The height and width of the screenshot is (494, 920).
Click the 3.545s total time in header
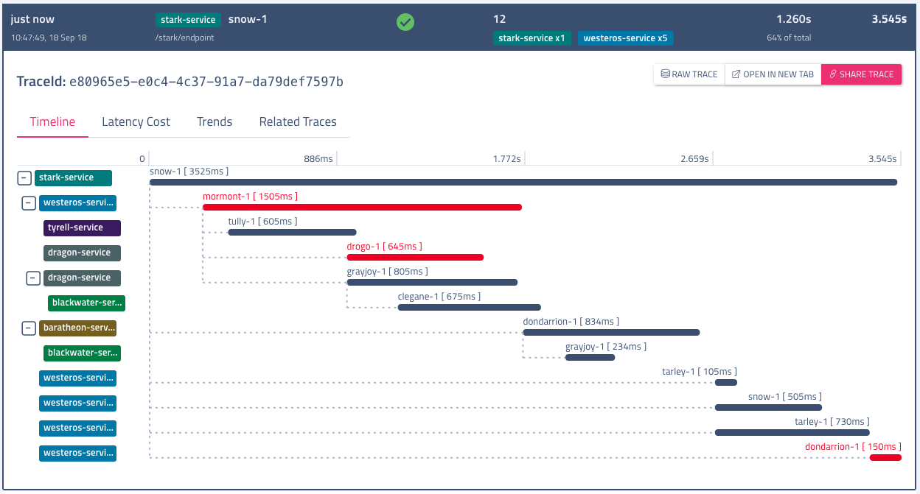pyautogui.click(x=889, y=19)
